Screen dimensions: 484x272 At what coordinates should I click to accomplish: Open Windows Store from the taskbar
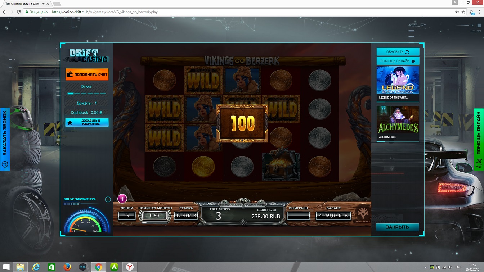click(x=51, y=267)
